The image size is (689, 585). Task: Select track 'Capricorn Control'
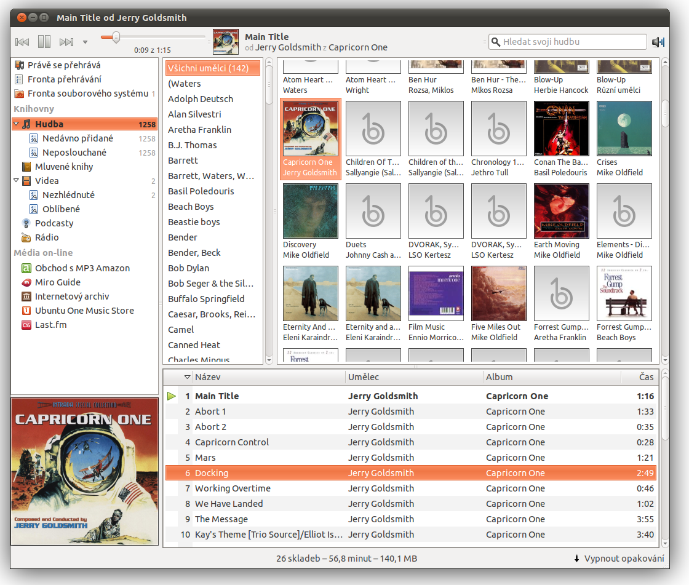(410, 442)
